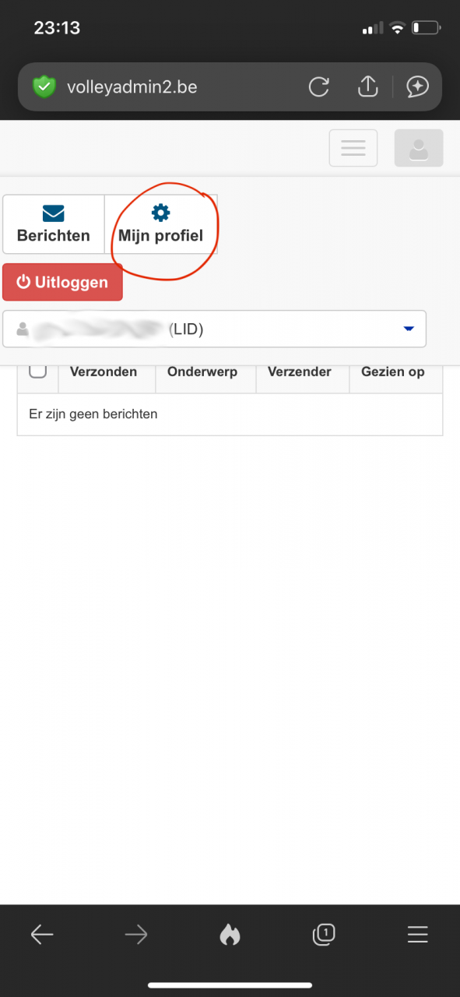Screen dimensions: 460x997
Task: Open the AI chat sparkle icon
Action: click(418, 86)
